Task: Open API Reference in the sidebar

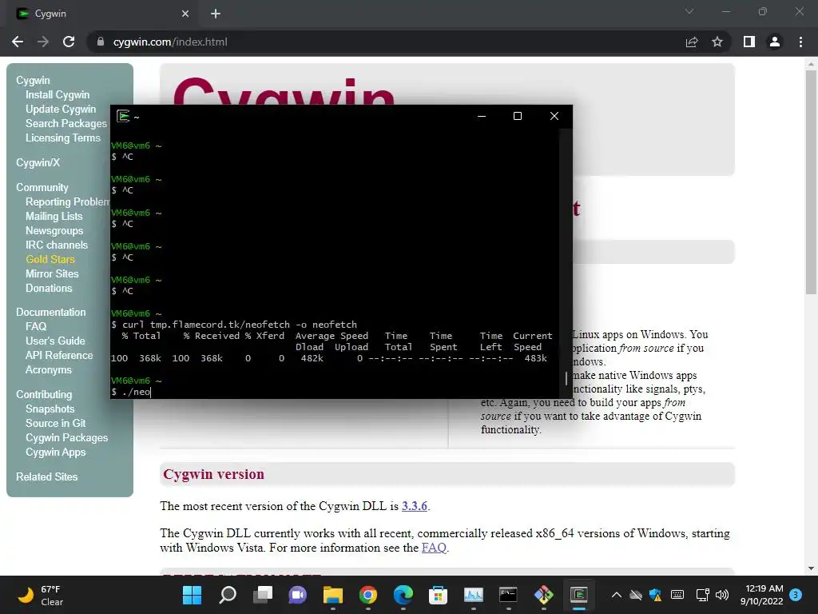Action: pos(59,355)
